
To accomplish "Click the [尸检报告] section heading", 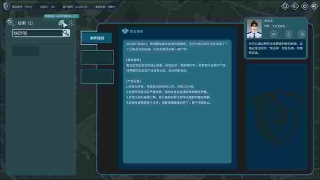I will coord(133,81).
